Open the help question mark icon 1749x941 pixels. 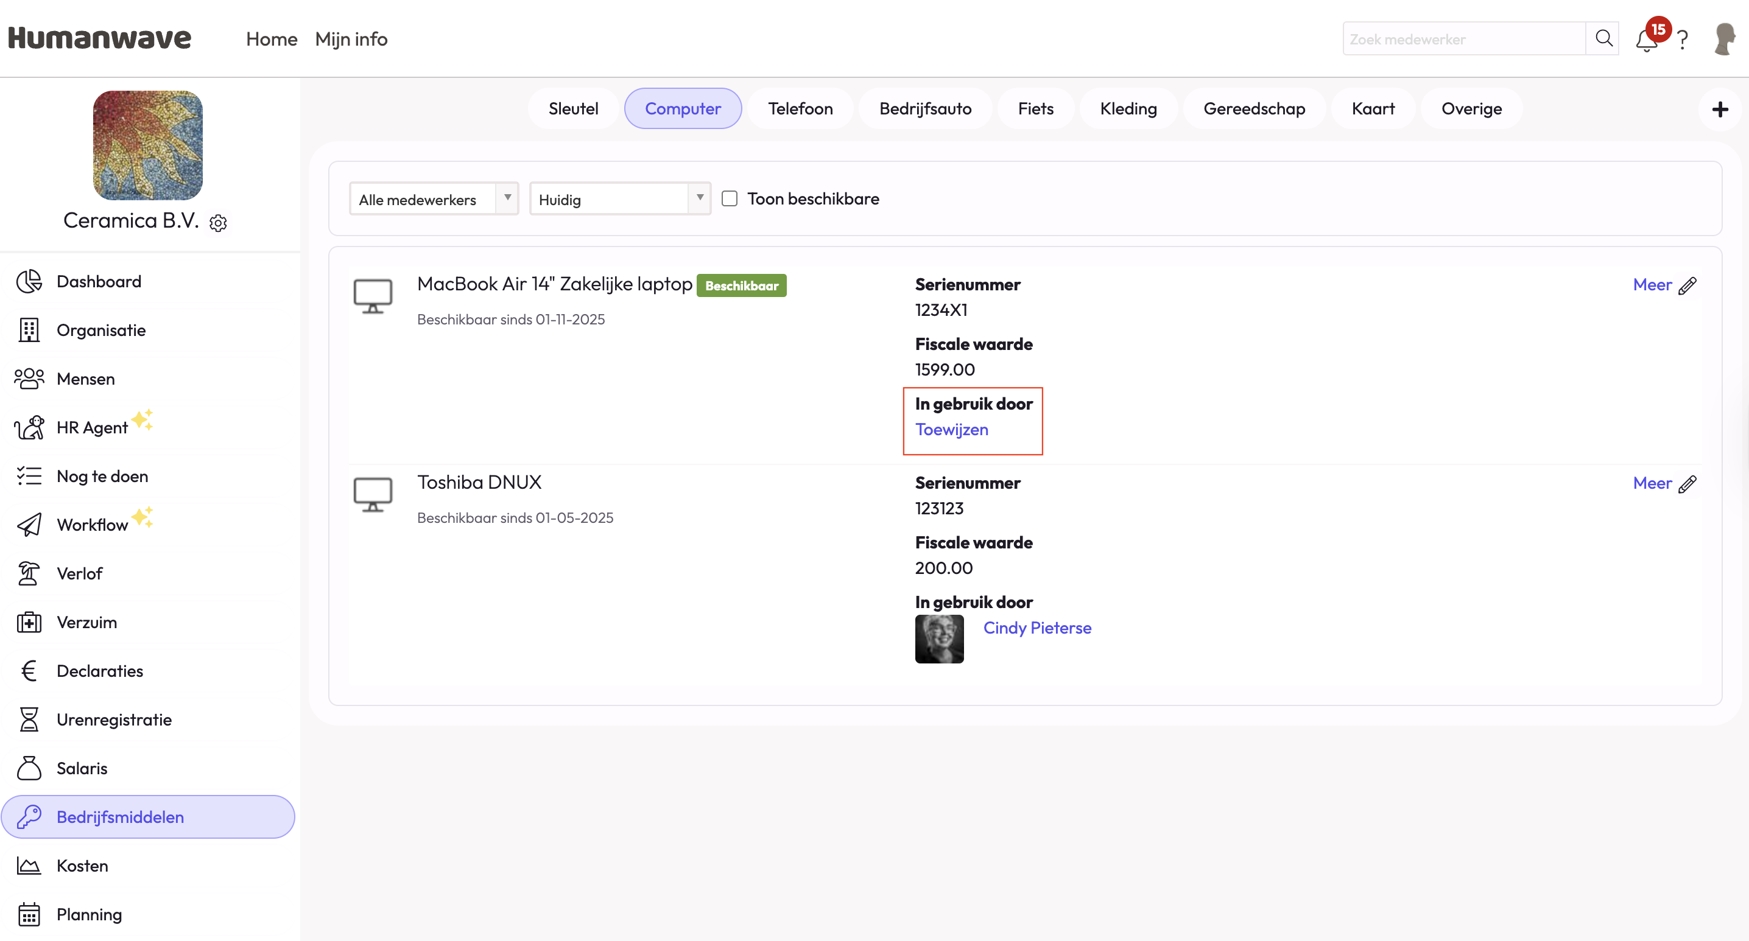(x=1683, y=40)
